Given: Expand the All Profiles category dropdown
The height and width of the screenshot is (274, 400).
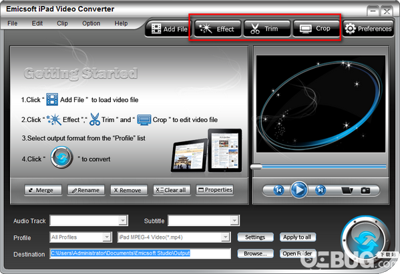Looking at the screenshot, I should [x=107, y=237].
